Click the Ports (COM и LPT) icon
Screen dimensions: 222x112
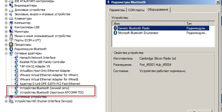11,40
